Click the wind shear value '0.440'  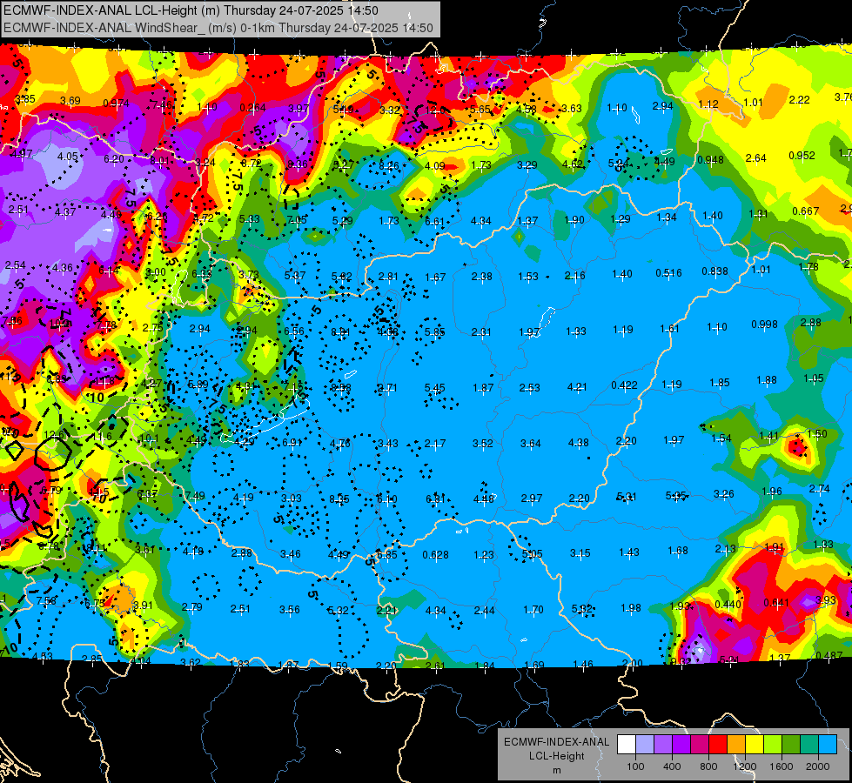click(x=728, y=605)
